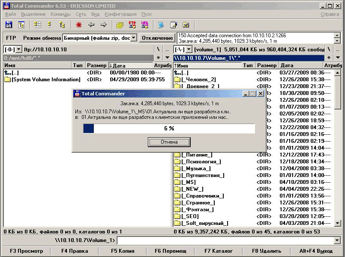Click the [_Музыка_] folder icon

pyautogui.click(x=177, y=168)
